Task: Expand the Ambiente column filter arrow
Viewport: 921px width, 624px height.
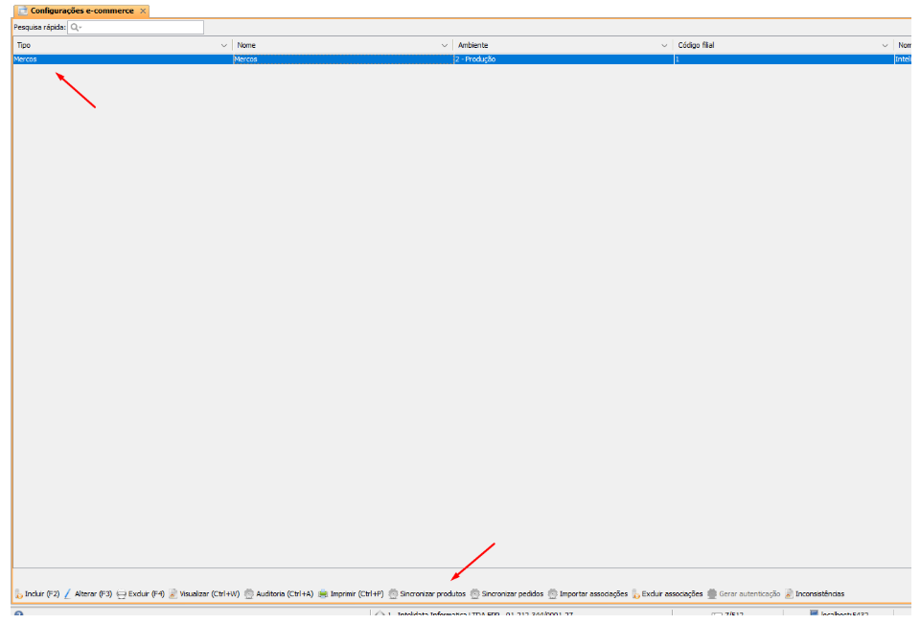Action: point(665,46)
